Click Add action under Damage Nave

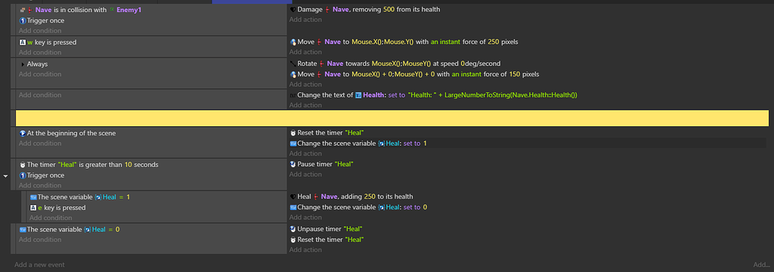click(x=305, y=20)
